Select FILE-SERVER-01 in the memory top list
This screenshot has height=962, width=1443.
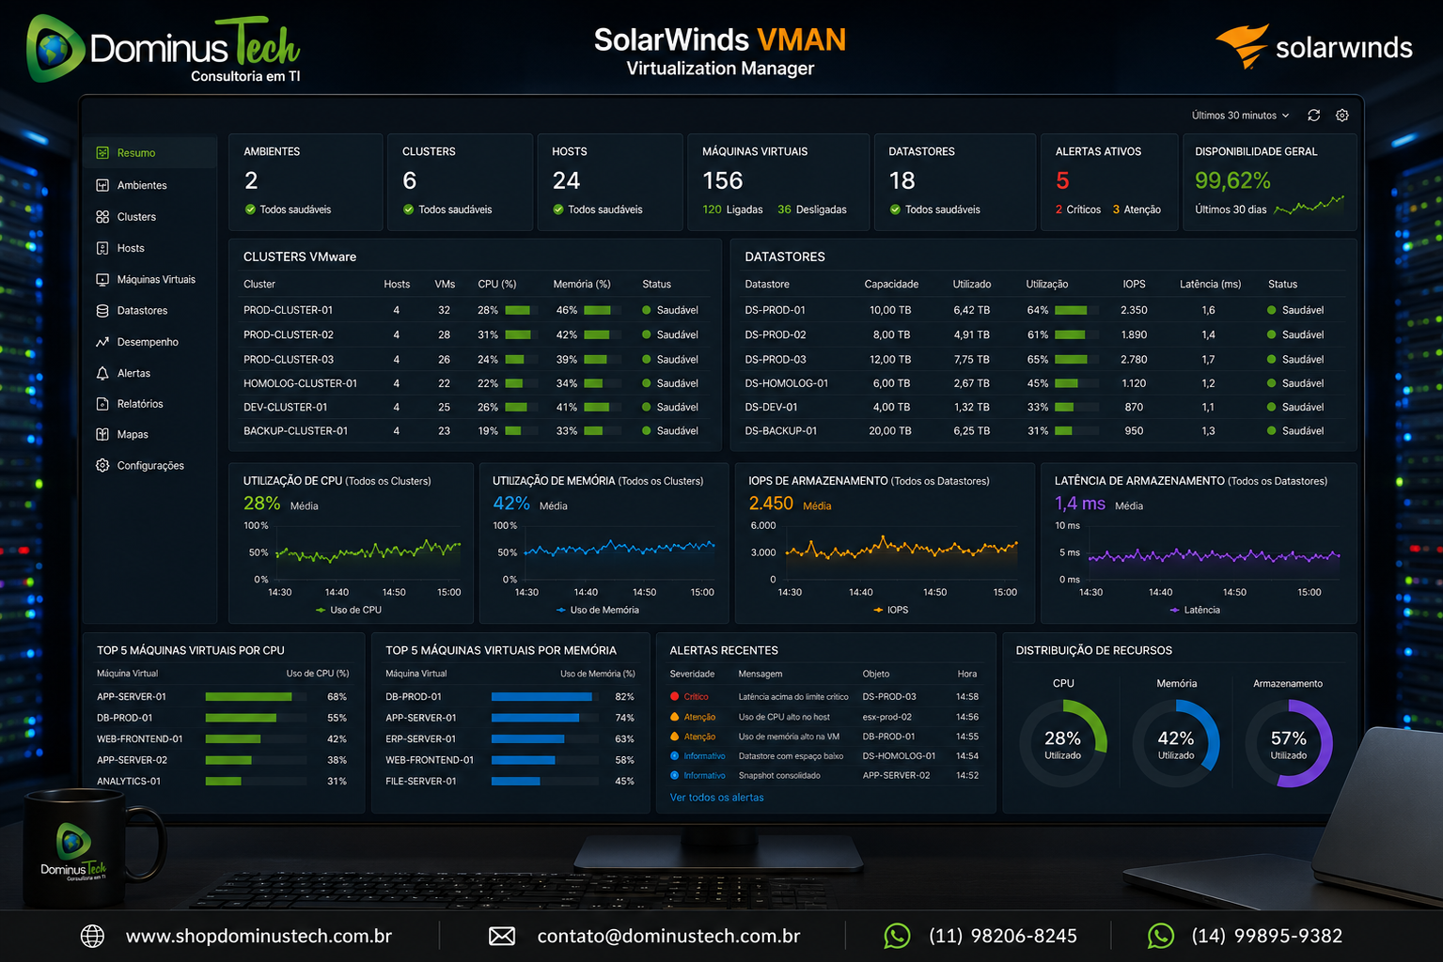tap(421, 782)
